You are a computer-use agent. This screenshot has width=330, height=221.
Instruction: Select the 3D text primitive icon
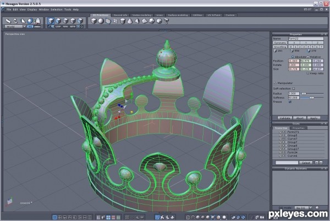[166, 21]
